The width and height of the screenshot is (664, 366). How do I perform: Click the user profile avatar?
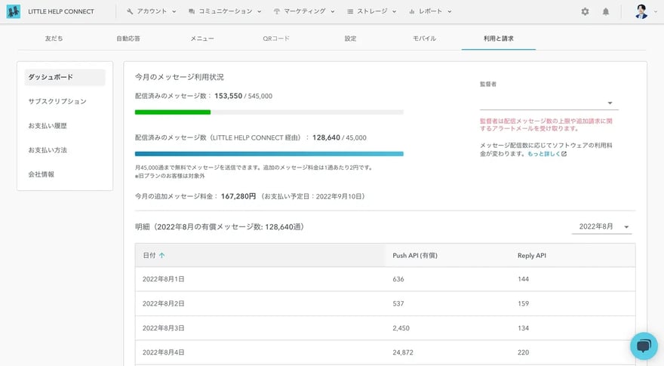[x=641, y=11]
